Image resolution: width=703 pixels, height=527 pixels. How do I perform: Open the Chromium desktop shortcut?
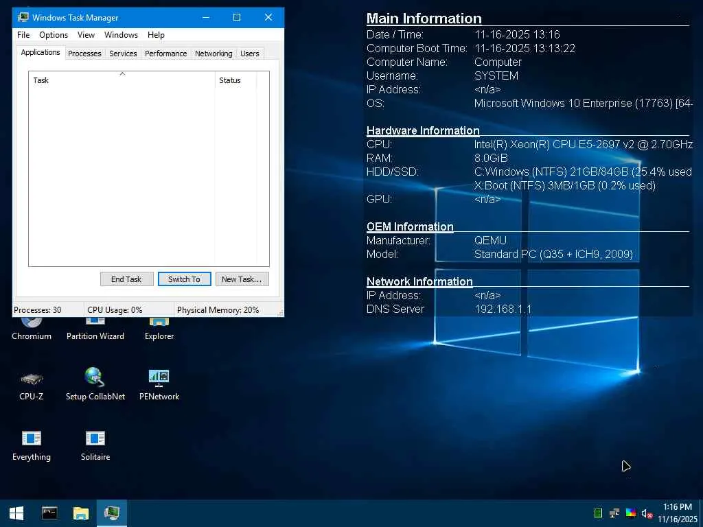point(32,329)
